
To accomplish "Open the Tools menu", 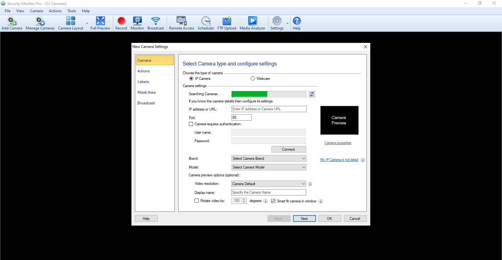I will coord(72,11).
